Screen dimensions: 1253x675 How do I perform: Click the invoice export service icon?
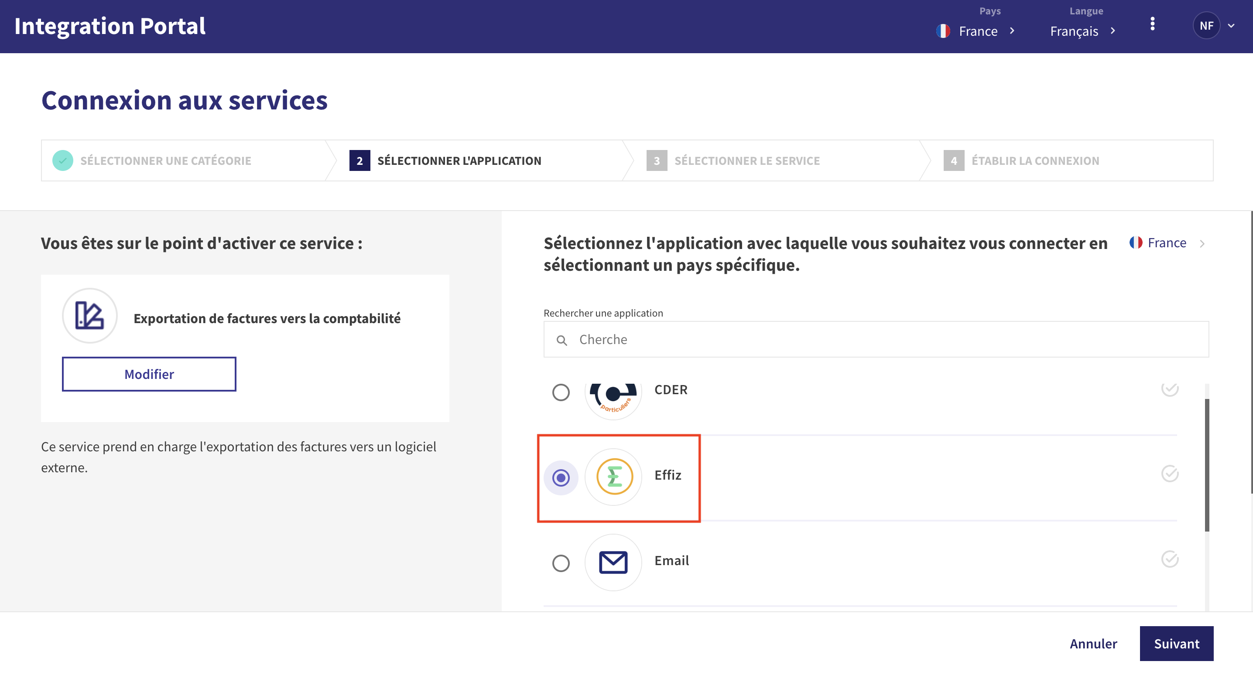coord(89,316)
